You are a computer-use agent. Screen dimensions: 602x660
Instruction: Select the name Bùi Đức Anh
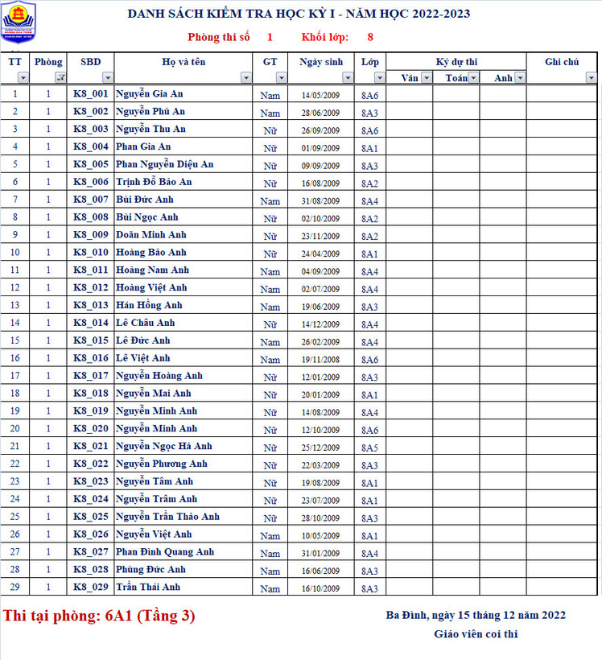[x=145, y=200]
